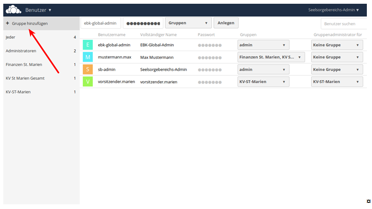Viewport: 372px width, 209px height.
Task: Click username ebk-global-admin in table
Action: point(114,45)
